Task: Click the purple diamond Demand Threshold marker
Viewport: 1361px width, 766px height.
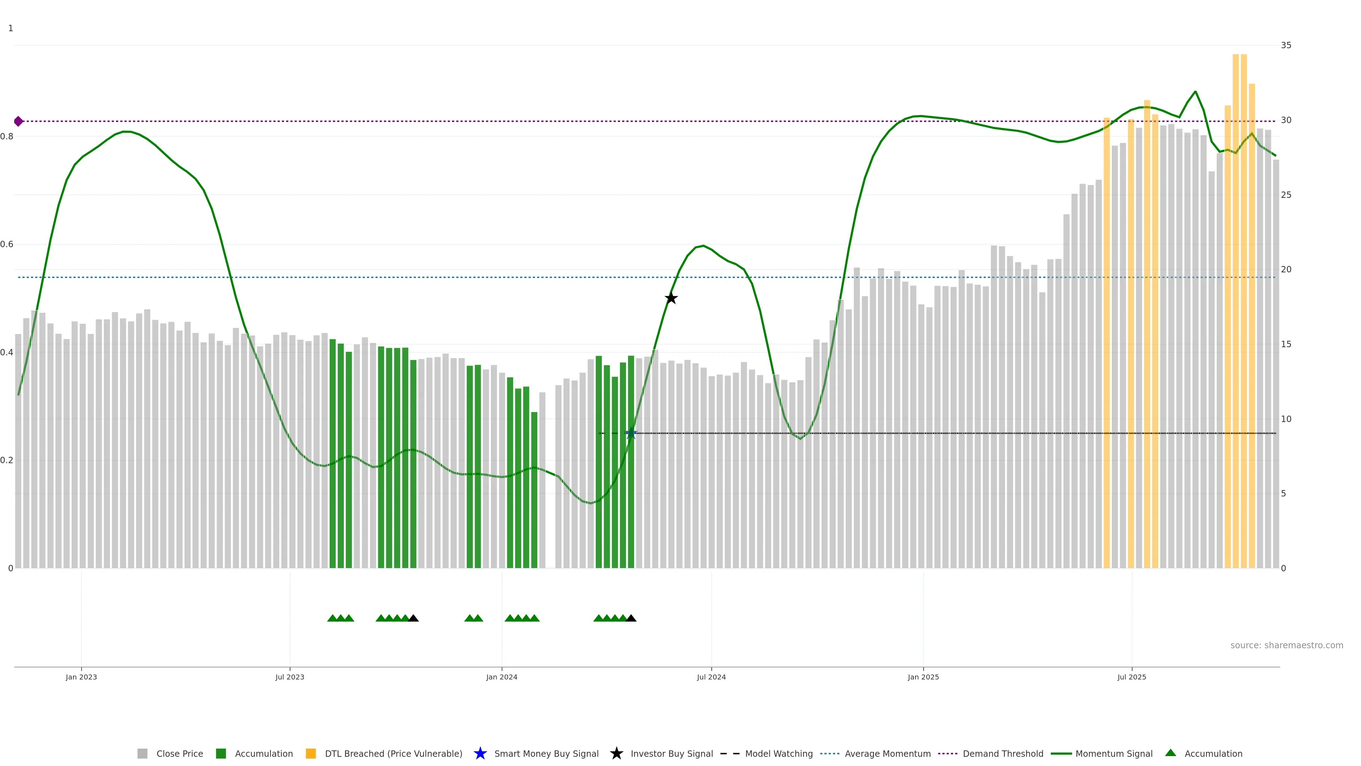Action: [18, 122]
